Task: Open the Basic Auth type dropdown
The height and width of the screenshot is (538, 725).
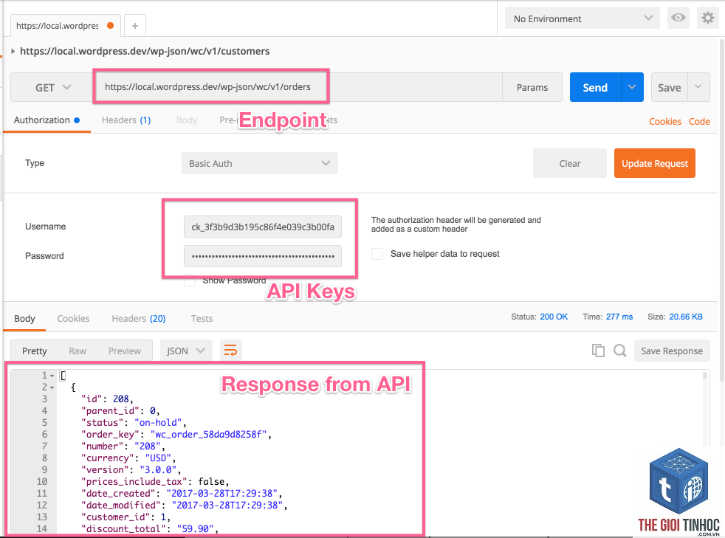Action: click(259, 163)
